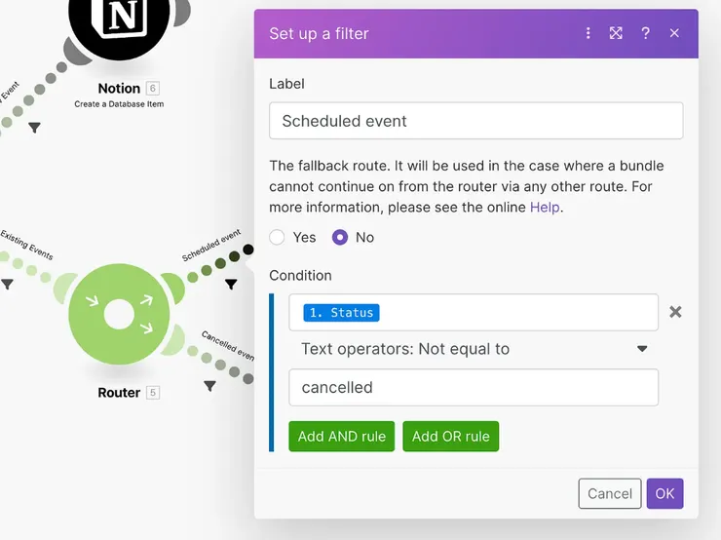721x540 pixels.
Task: Click the condition value field containing cancelled
Action: coord(474,387)
